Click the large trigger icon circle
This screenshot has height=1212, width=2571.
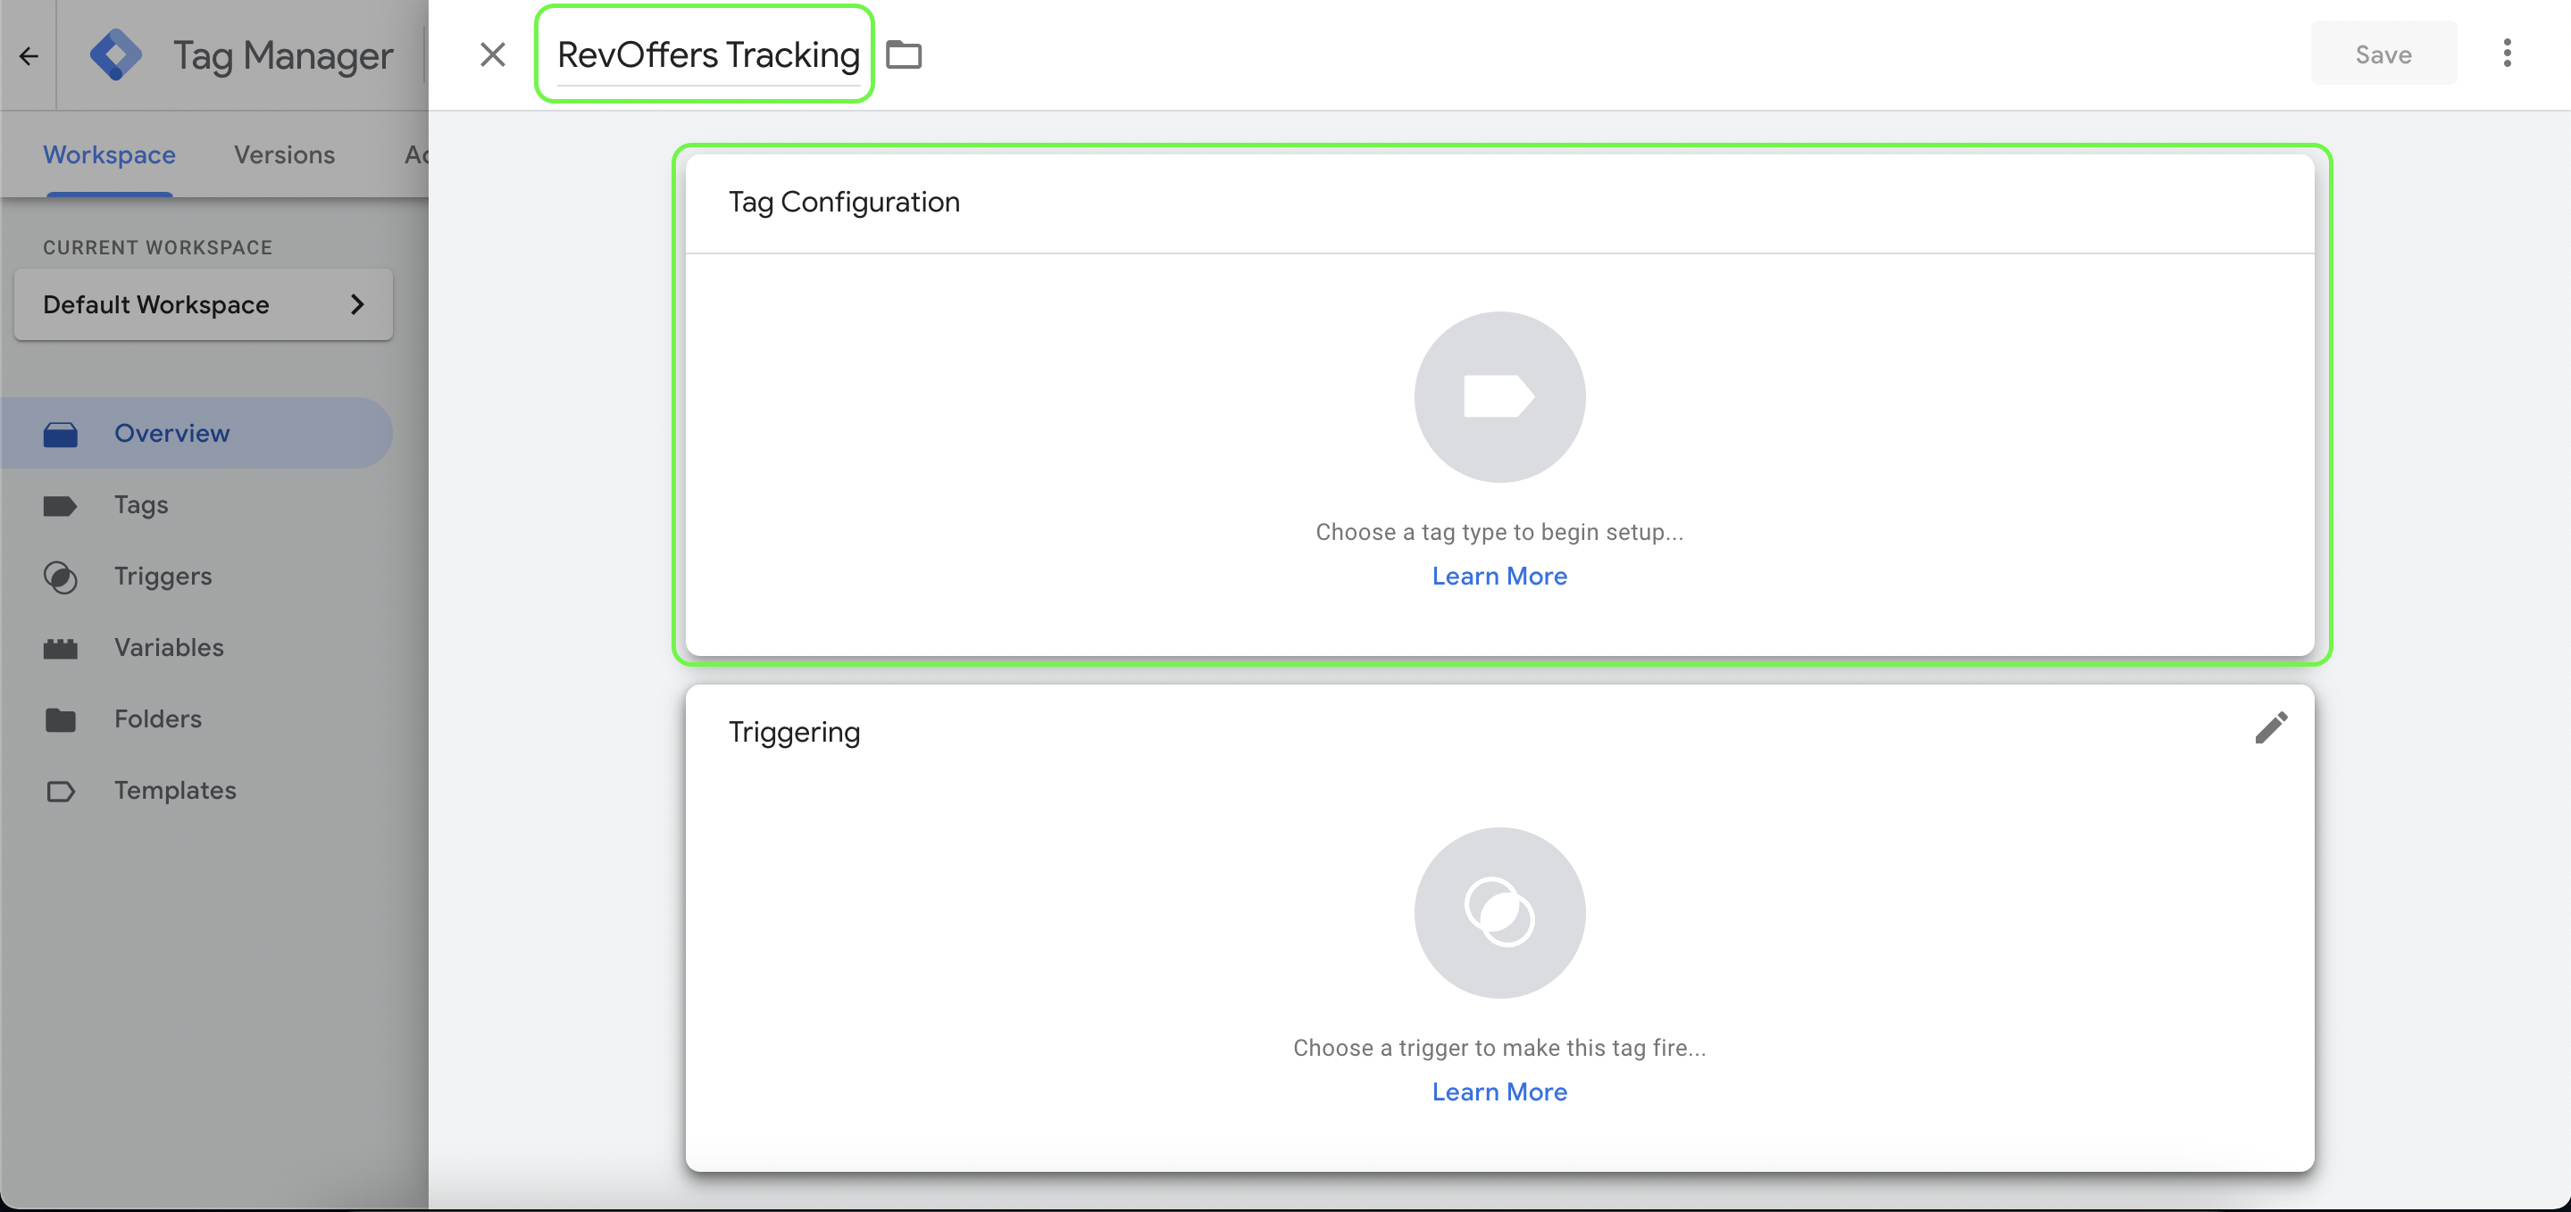(x=1499, y=913)
